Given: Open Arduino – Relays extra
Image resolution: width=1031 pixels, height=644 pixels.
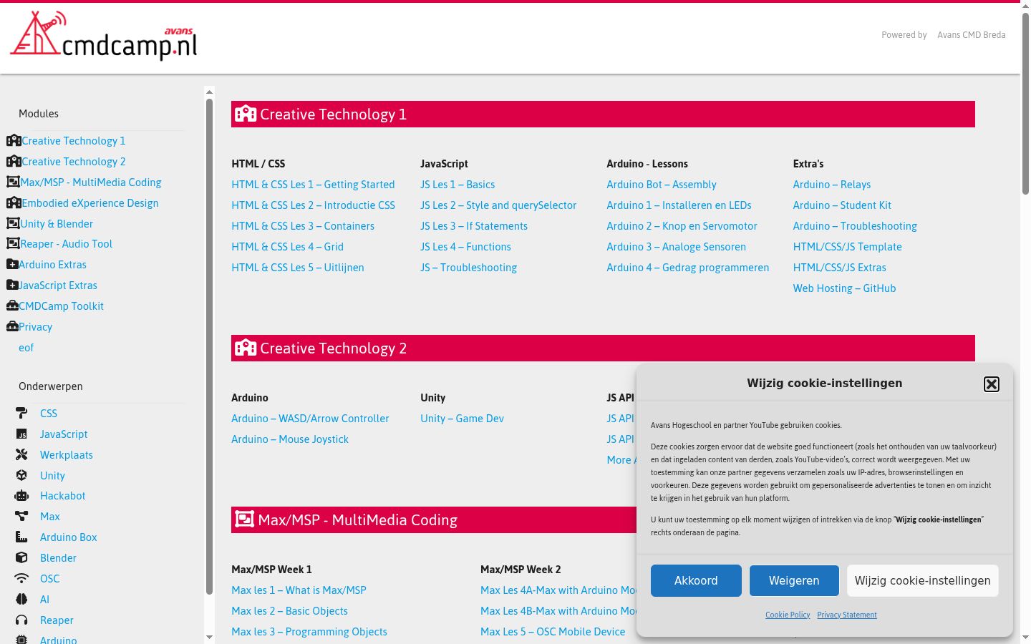Looking at the screenshot, I should pos(832,185).
